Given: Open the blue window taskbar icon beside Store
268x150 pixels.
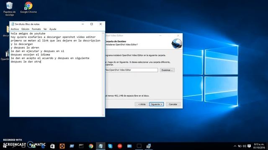Looking at the screenshot, I should (72, 146).
